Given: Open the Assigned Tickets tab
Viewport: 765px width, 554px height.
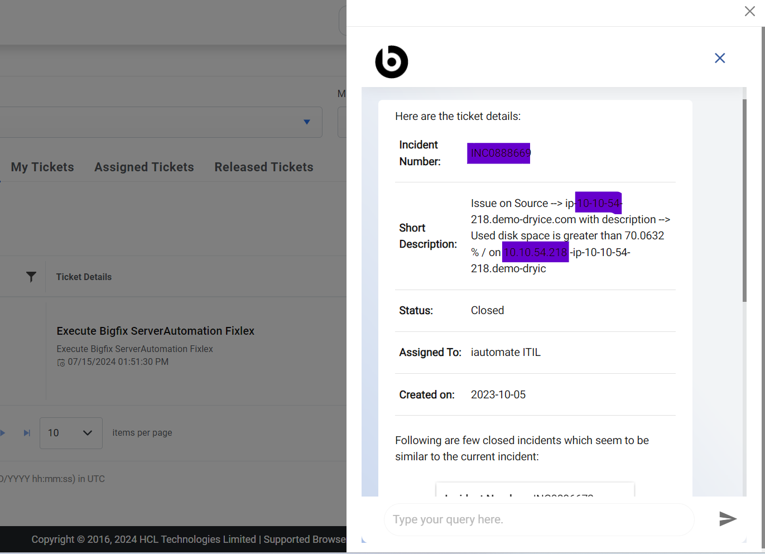Looking at the screenshot, I should (144, 167).
